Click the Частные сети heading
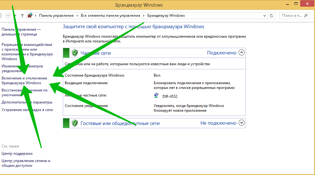Image resolution: width=315 pixels, height=175 pixels. (x=96, y=53)
